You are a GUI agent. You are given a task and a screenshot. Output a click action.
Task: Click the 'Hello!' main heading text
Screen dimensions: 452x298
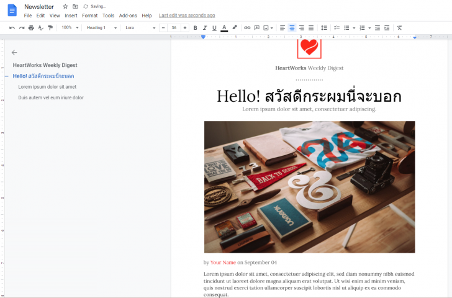click(309, 96)
